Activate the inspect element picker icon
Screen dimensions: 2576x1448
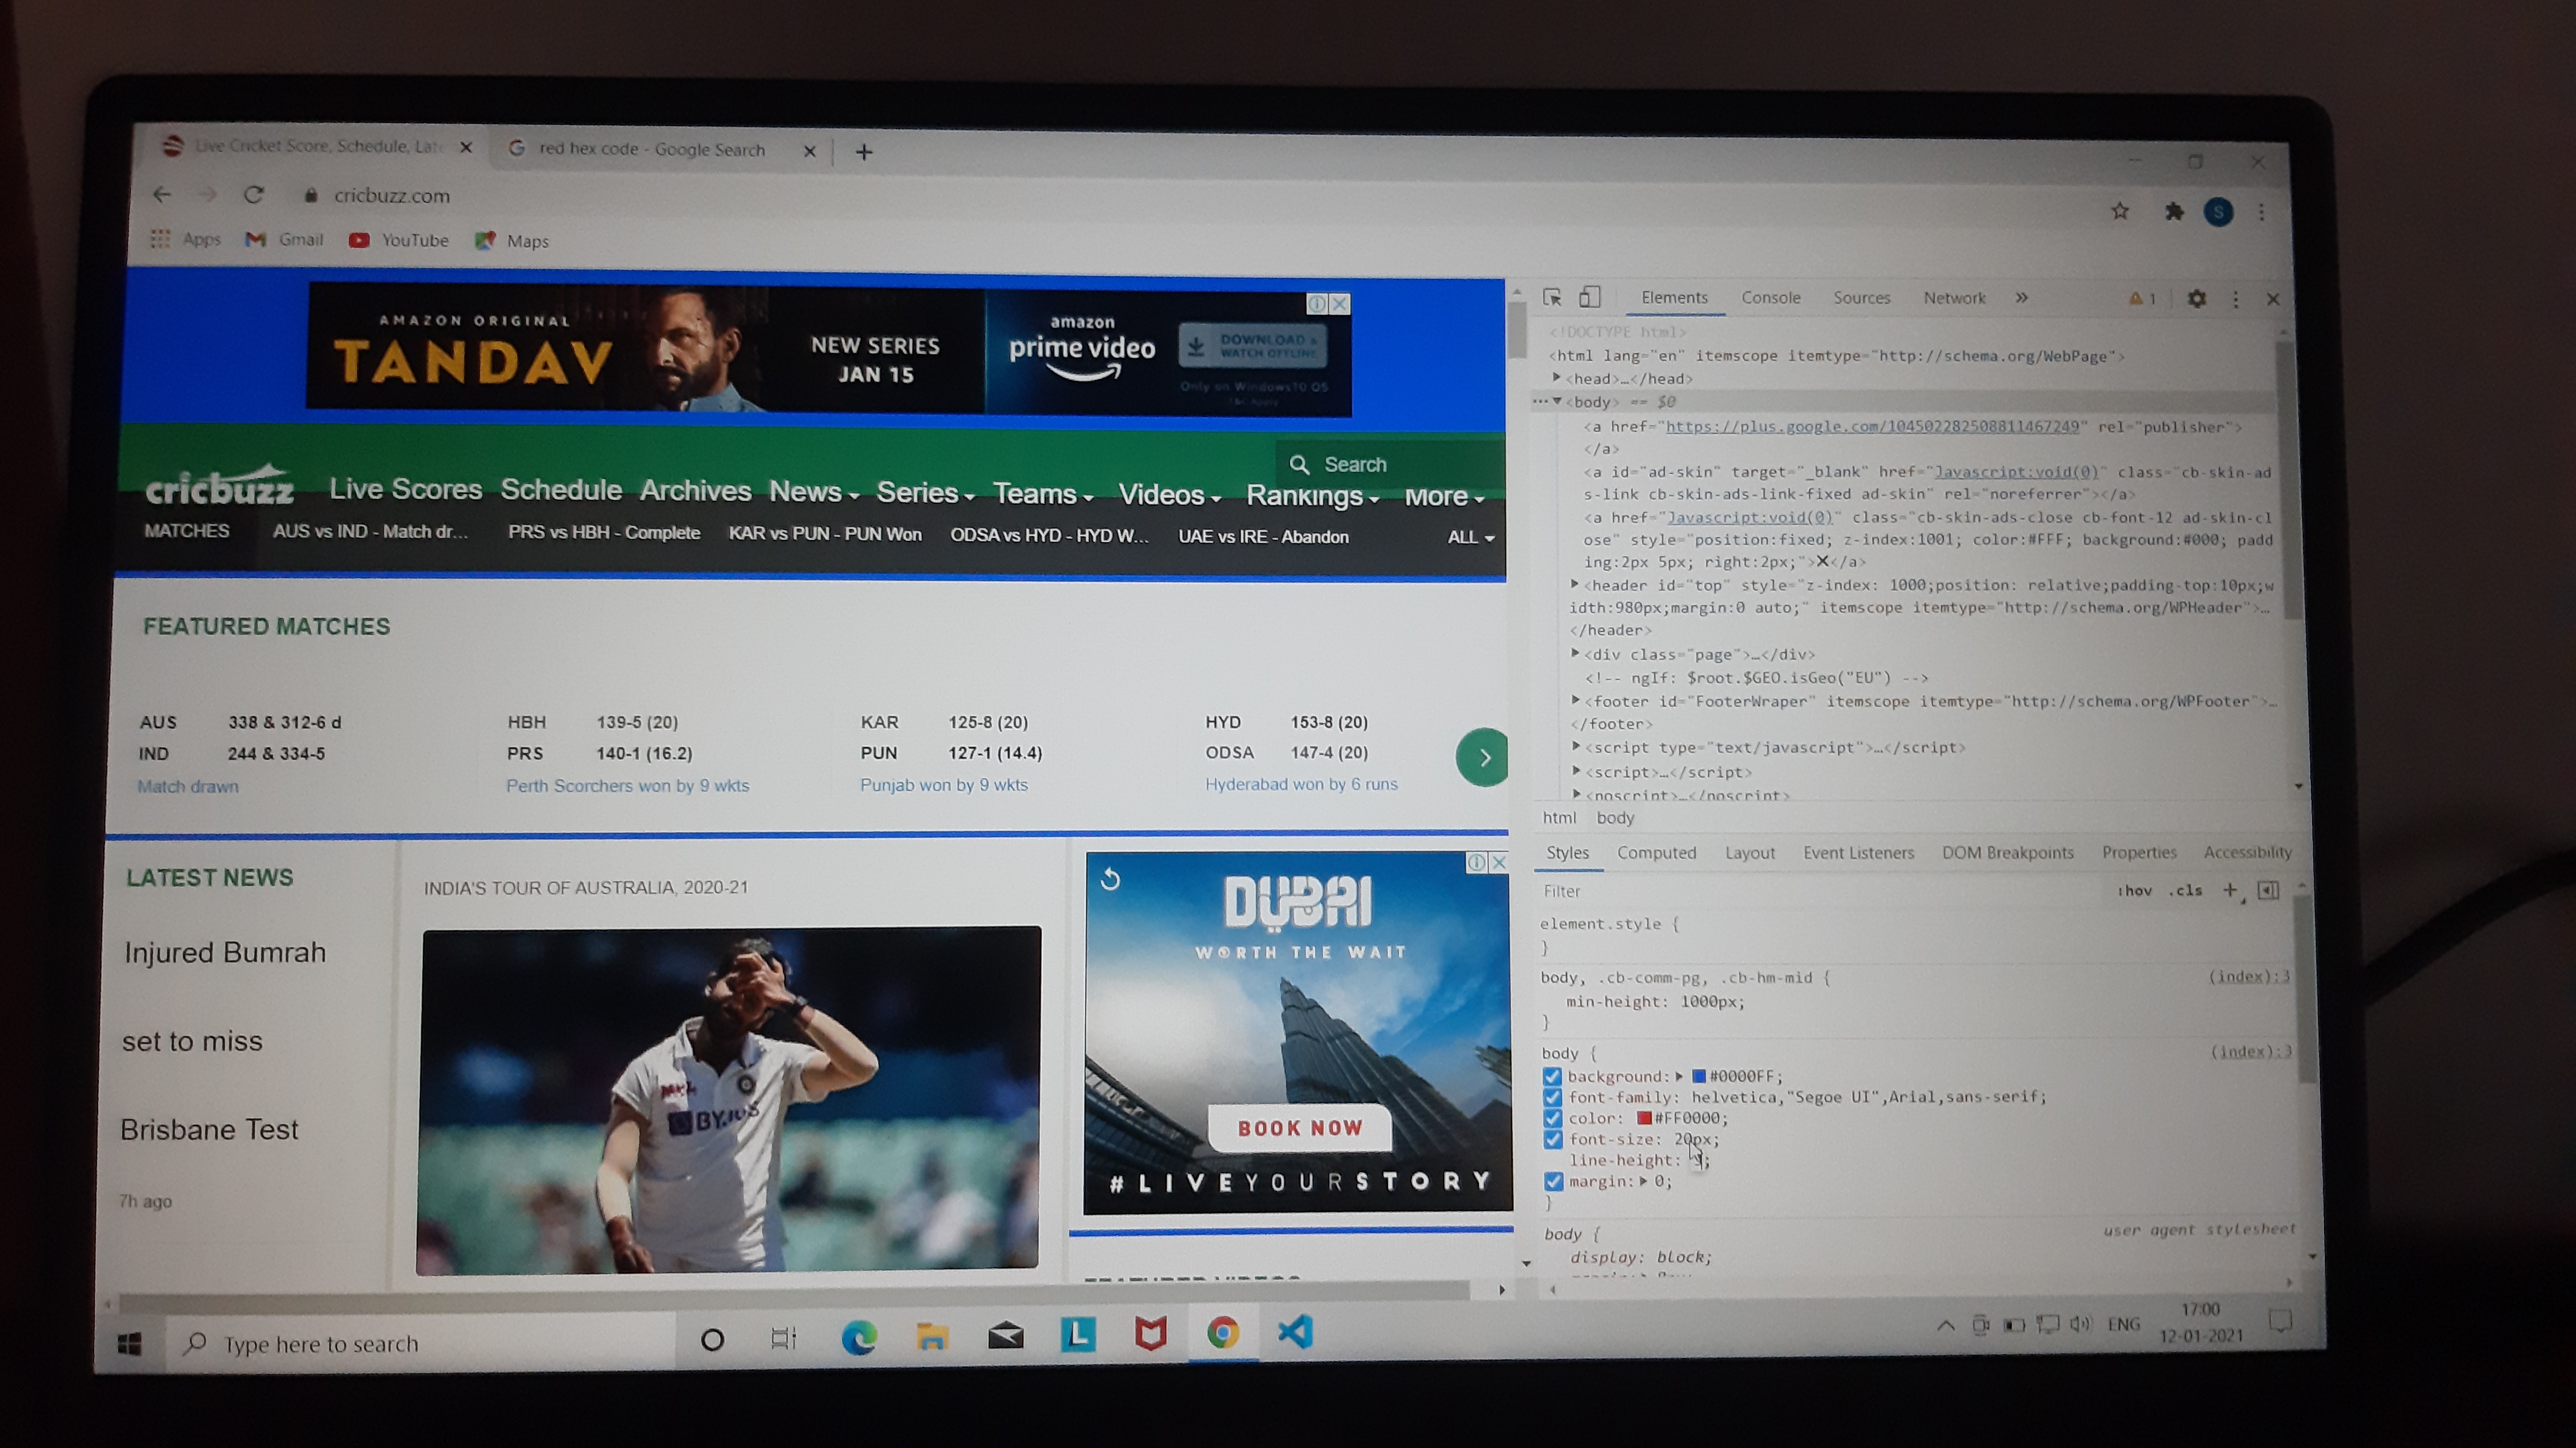[x=1552, y=297]
